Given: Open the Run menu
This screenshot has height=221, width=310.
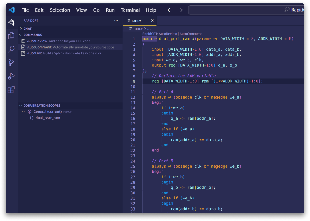Looking at the screenshot, I should tap(110, 10).
